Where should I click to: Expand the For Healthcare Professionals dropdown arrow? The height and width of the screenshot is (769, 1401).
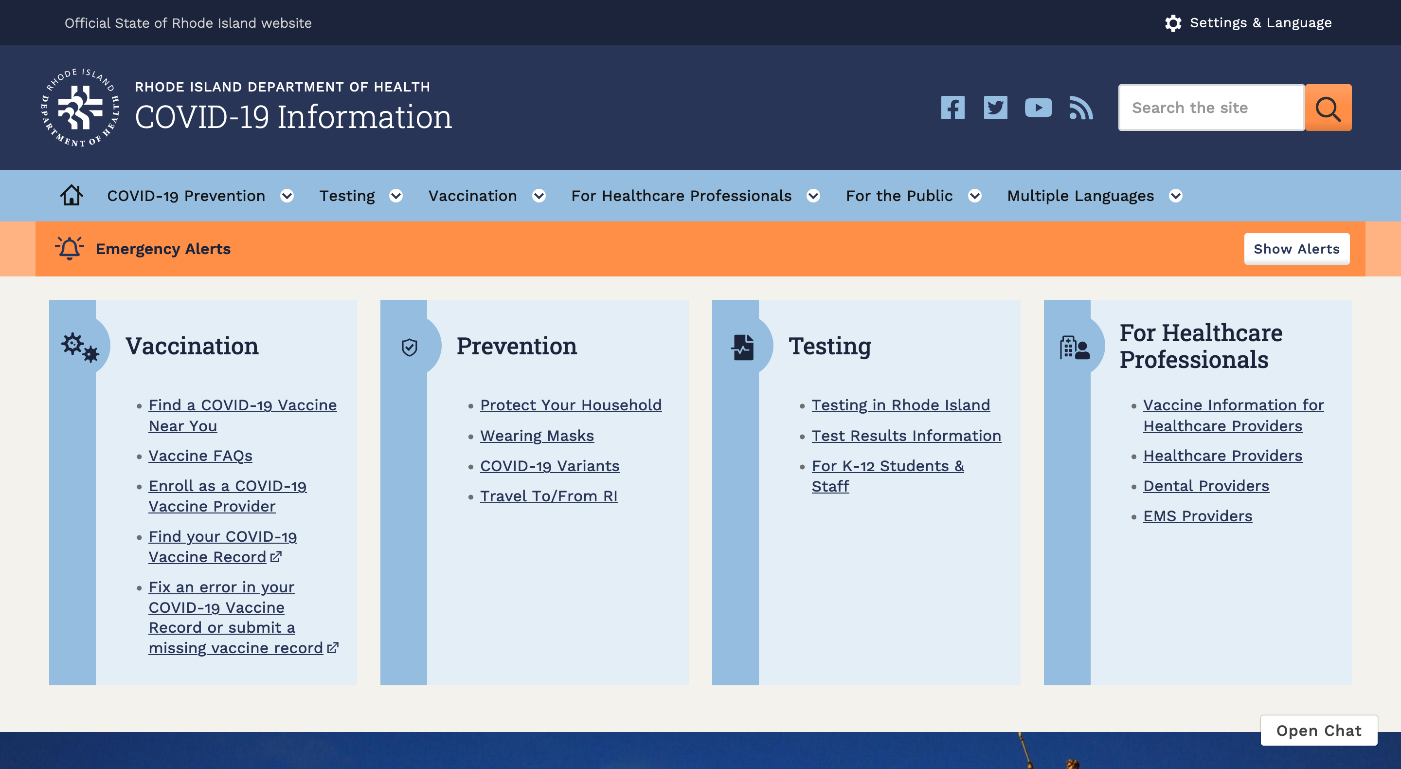[813, 196]
